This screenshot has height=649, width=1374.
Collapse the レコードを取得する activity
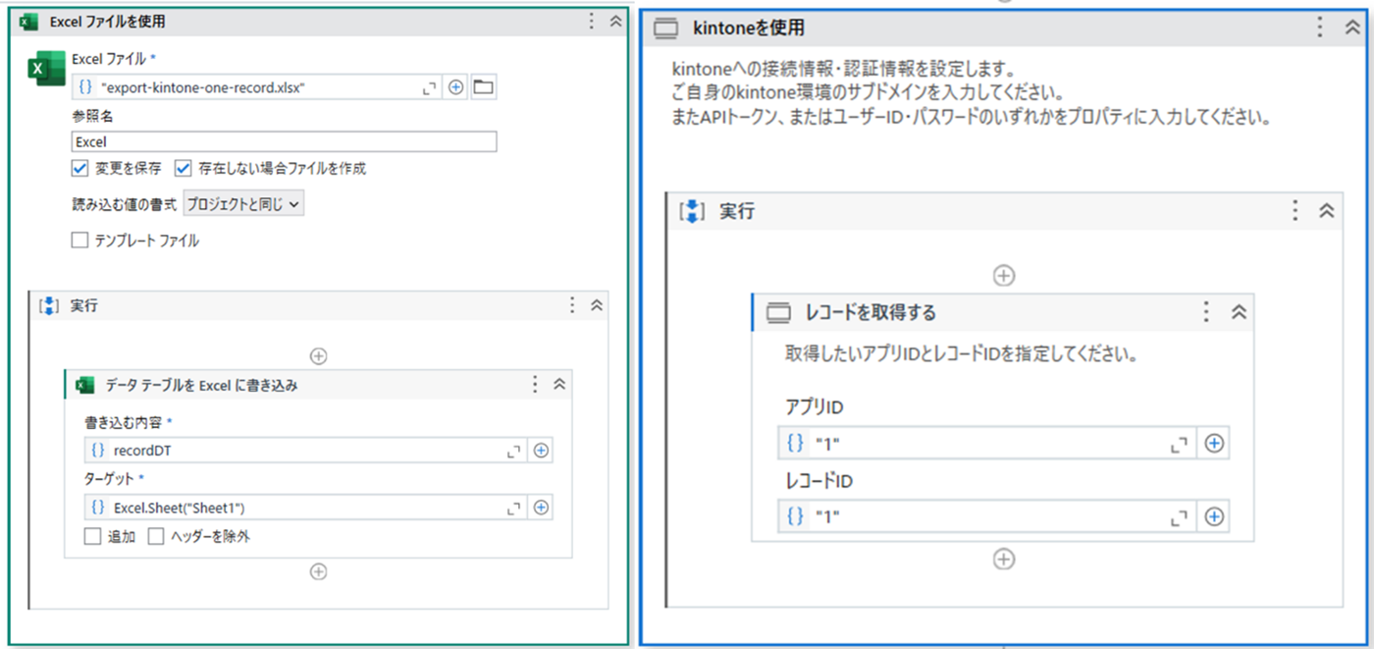(1238, 312)
